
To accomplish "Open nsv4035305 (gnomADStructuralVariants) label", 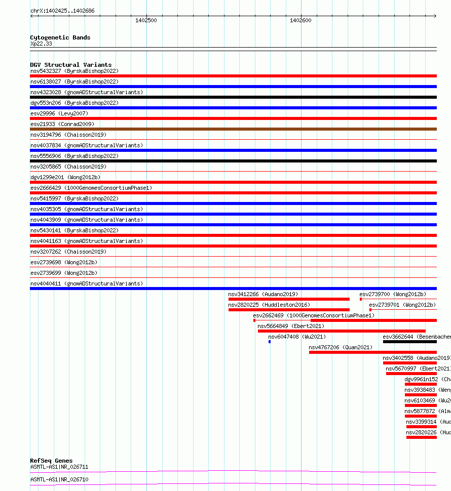I will 87,210.
